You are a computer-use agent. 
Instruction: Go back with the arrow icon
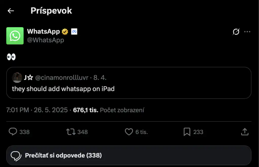(x=10, y=11)
